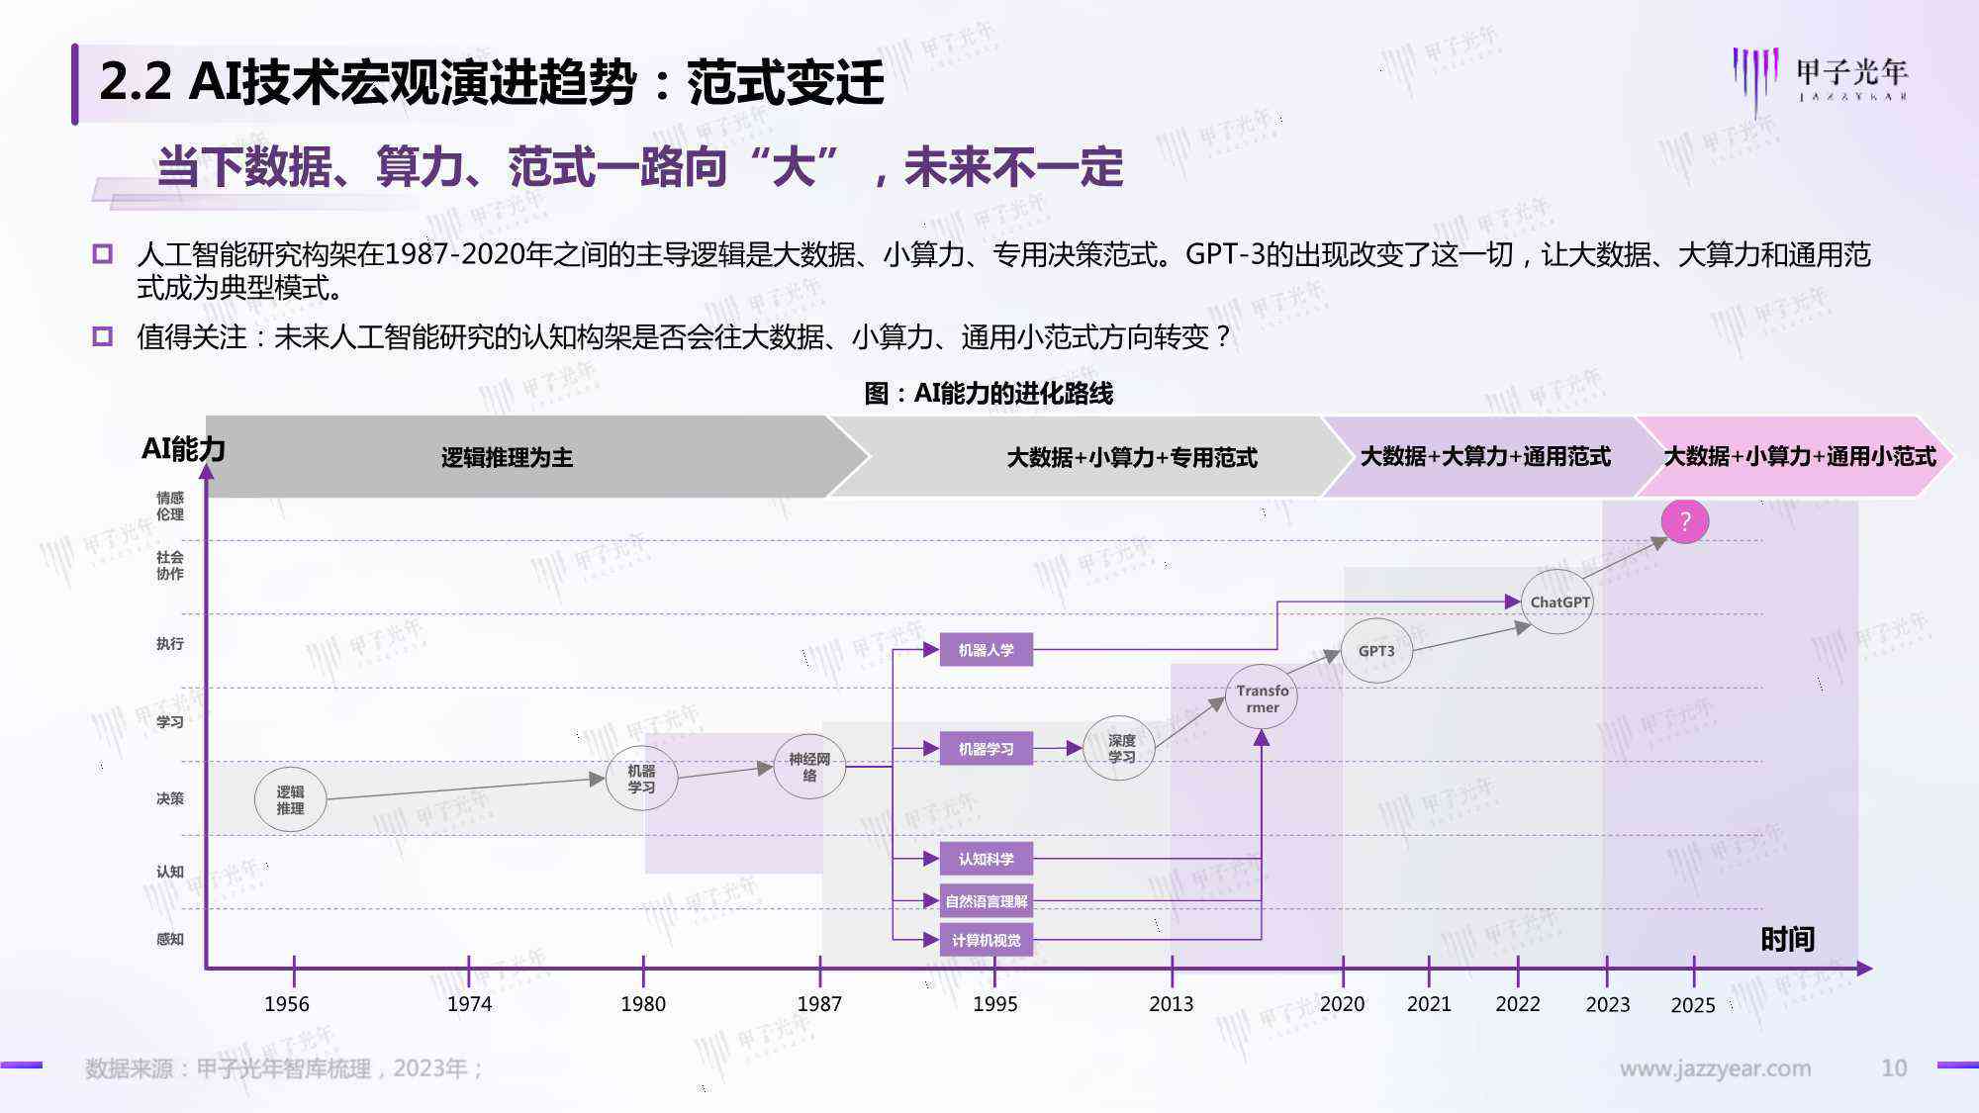Click the 社会协作 axis label
The width and height of the screenshot is (1979, 1113).
pyautogui.click(x=170, y=565)
